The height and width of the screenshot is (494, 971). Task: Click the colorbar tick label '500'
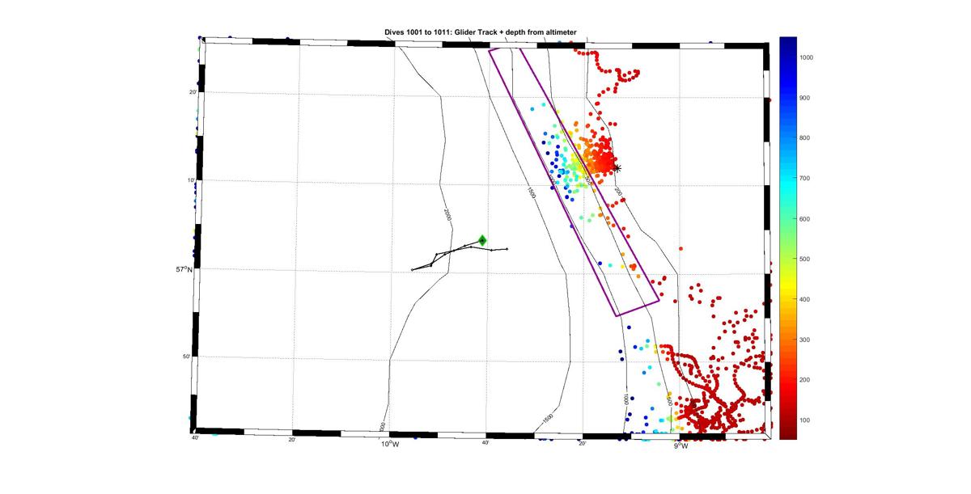tap(806, 260)
